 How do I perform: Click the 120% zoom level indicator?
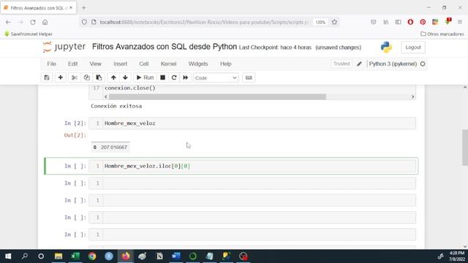point(320,23)
